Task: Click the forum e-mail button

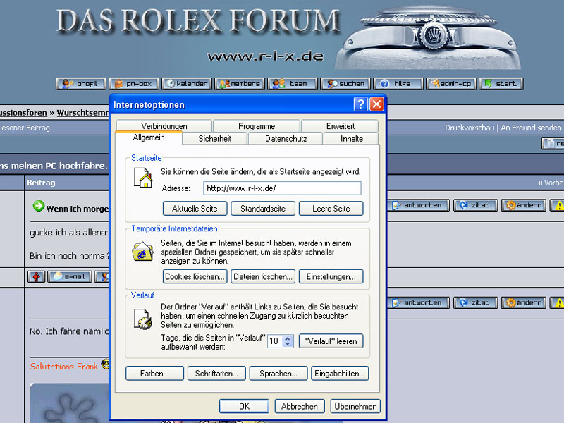Action: click(x=70, y=277)
